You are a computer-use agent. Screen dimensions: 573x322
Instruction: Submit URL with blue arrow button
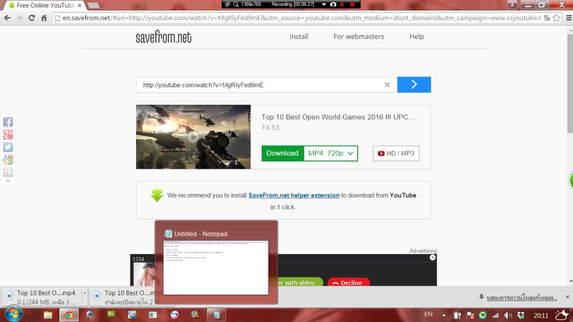point(414,85)
